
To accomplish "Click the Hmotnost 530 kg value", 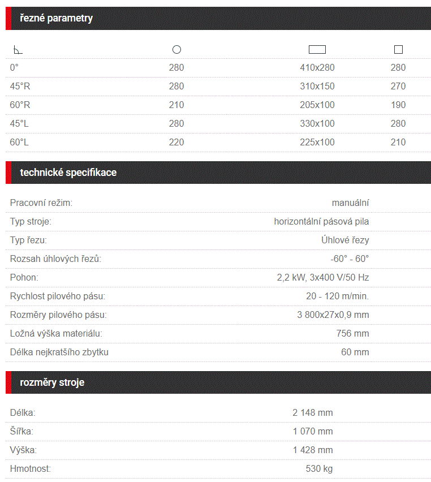I will tap(319, 469).
